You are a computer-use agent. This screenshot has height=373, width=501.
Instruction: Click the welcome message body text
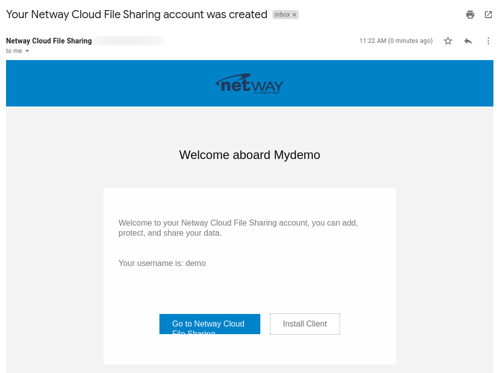click(238, 228)
